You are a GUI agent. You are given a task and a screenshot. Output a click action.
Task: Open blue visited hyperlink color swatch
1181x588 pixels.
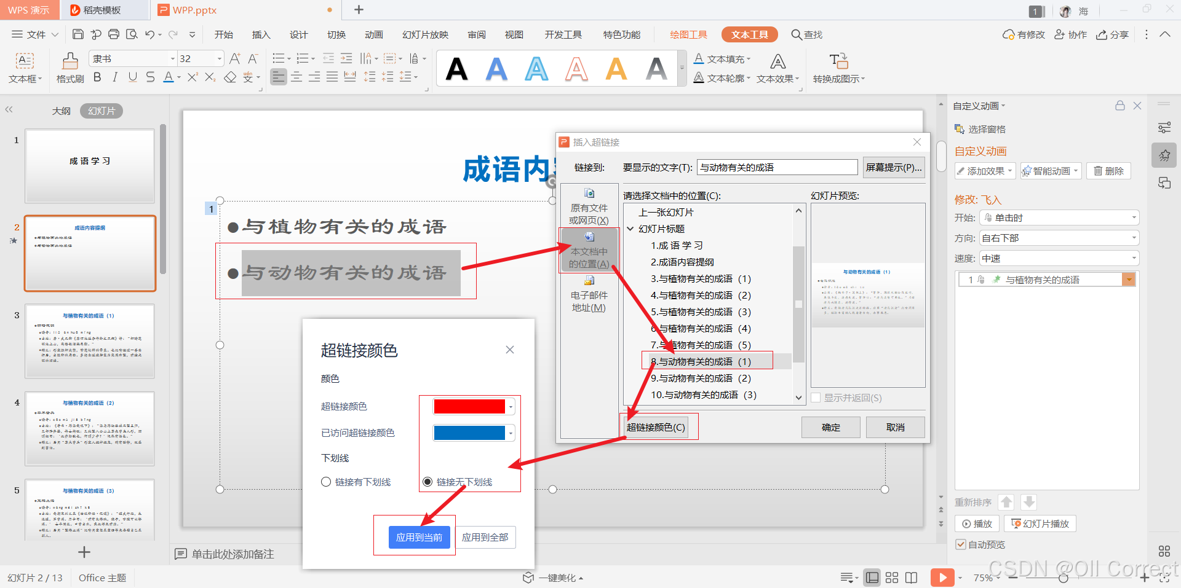tap(474, 433)
